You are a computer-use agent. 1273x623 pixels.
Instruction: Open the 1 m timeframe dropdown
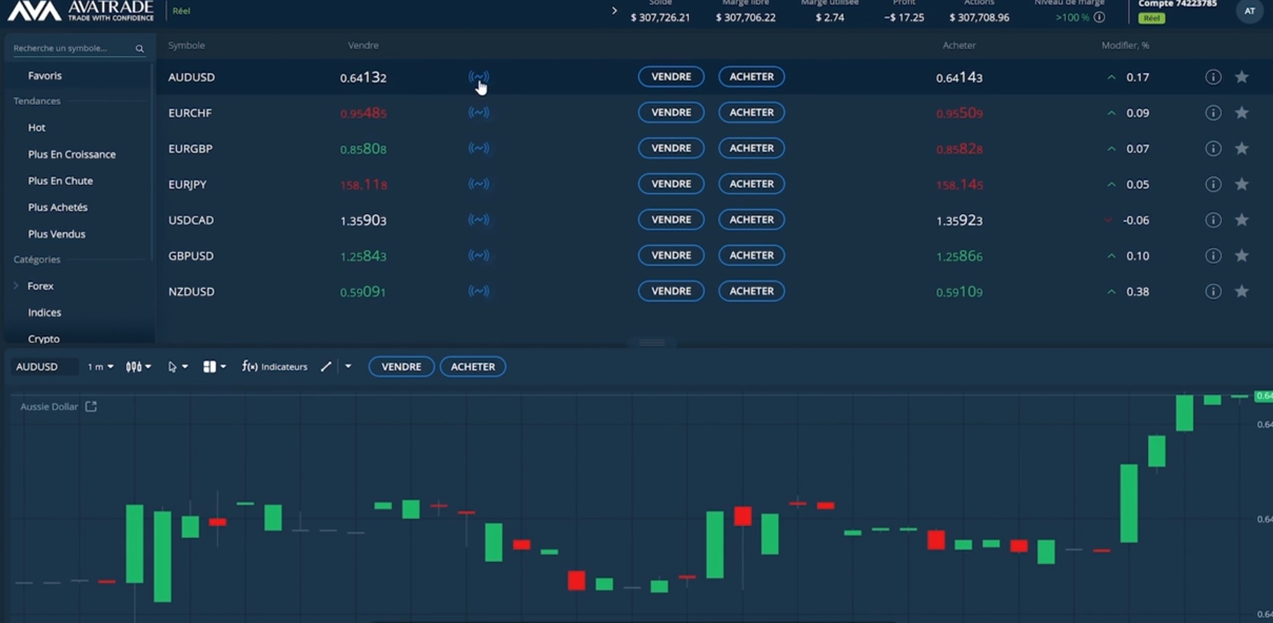click(x=100, y=367)
